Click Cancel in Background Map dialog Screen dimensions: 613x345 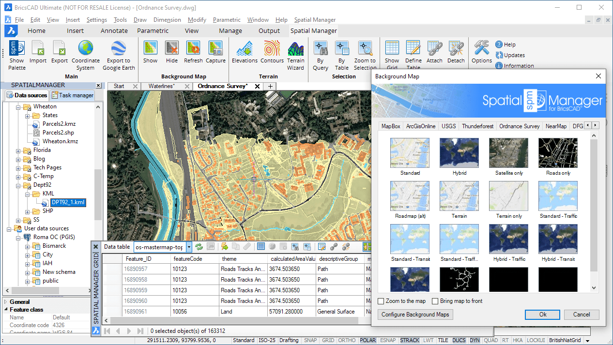click(582, 315)
